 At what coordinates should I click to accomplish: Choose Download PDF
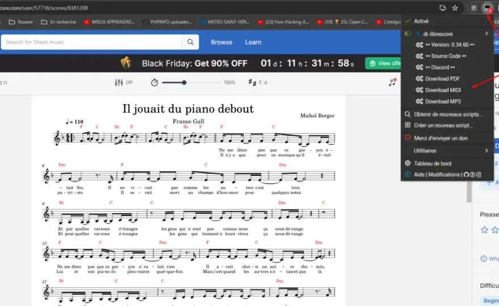pyautogui.click(x=442, y=79)
